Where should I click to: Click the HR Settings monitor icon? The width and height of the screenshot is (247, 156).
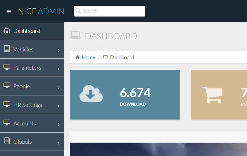click(x=7, y=104)
